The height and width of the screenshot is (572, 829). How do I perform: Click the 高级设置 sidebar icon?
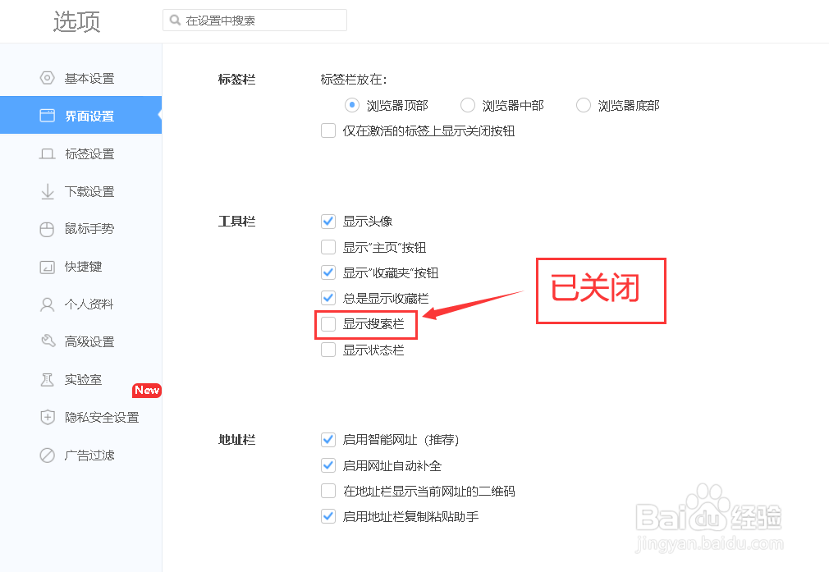click(48, 341)
